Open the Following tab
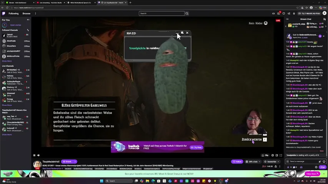Screen dimensions: 328x184 [13, 13]
